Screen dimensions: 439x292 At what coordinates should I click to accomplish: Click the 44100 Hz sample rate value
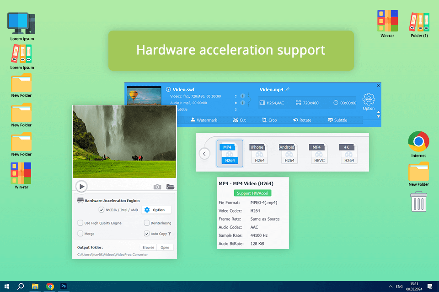tap(259, 235)
